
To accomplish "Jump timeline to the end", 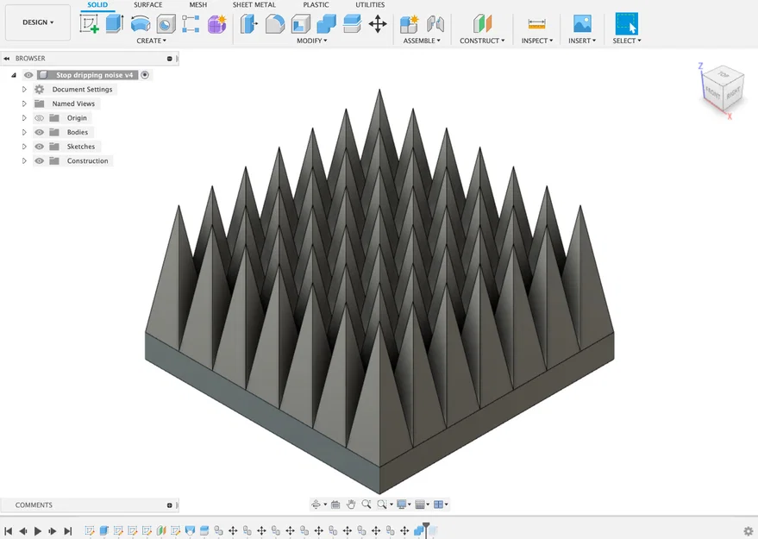I will pos(67,530).
